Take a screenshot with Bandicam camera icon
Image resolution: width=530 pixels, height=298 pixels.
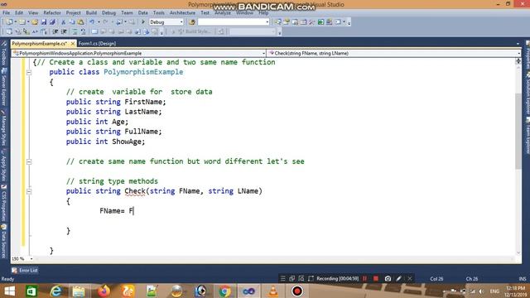point(388,278)
